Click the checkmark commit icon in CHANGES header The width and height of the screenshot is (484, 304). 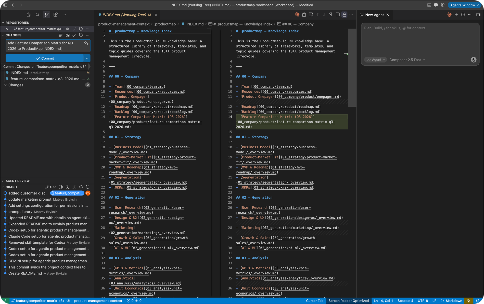click(x=74, y=35)
